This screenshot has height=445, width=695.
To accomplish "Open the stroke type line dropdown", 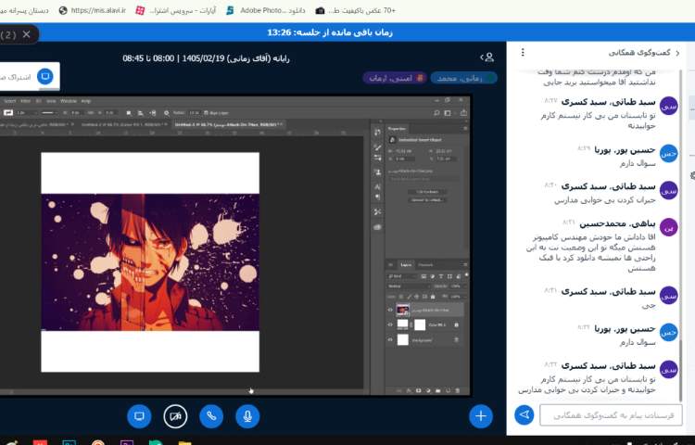I will (x=48, y=112).
